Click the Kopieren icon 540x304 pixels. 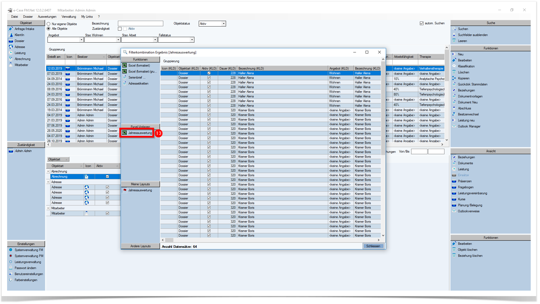coord(454,78)
